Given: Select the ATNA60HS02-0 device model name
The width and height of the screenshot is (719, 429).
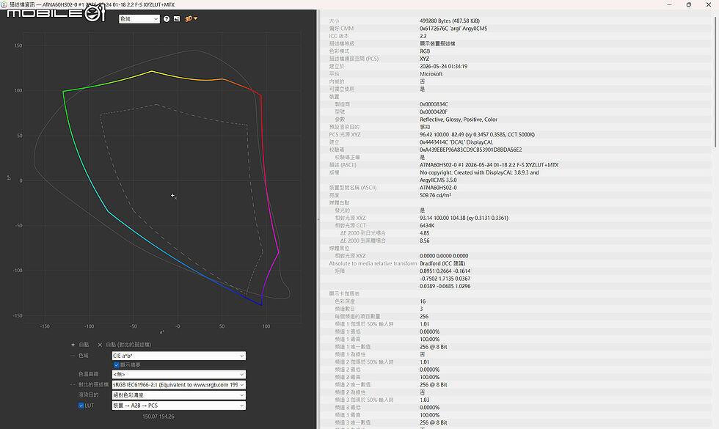Looking at the screenshot, I should (x=438, y=188).
